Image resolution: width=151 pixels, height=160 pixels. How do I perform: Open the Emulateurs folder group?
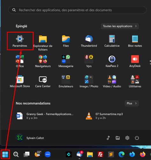click(x=66, y=82)
